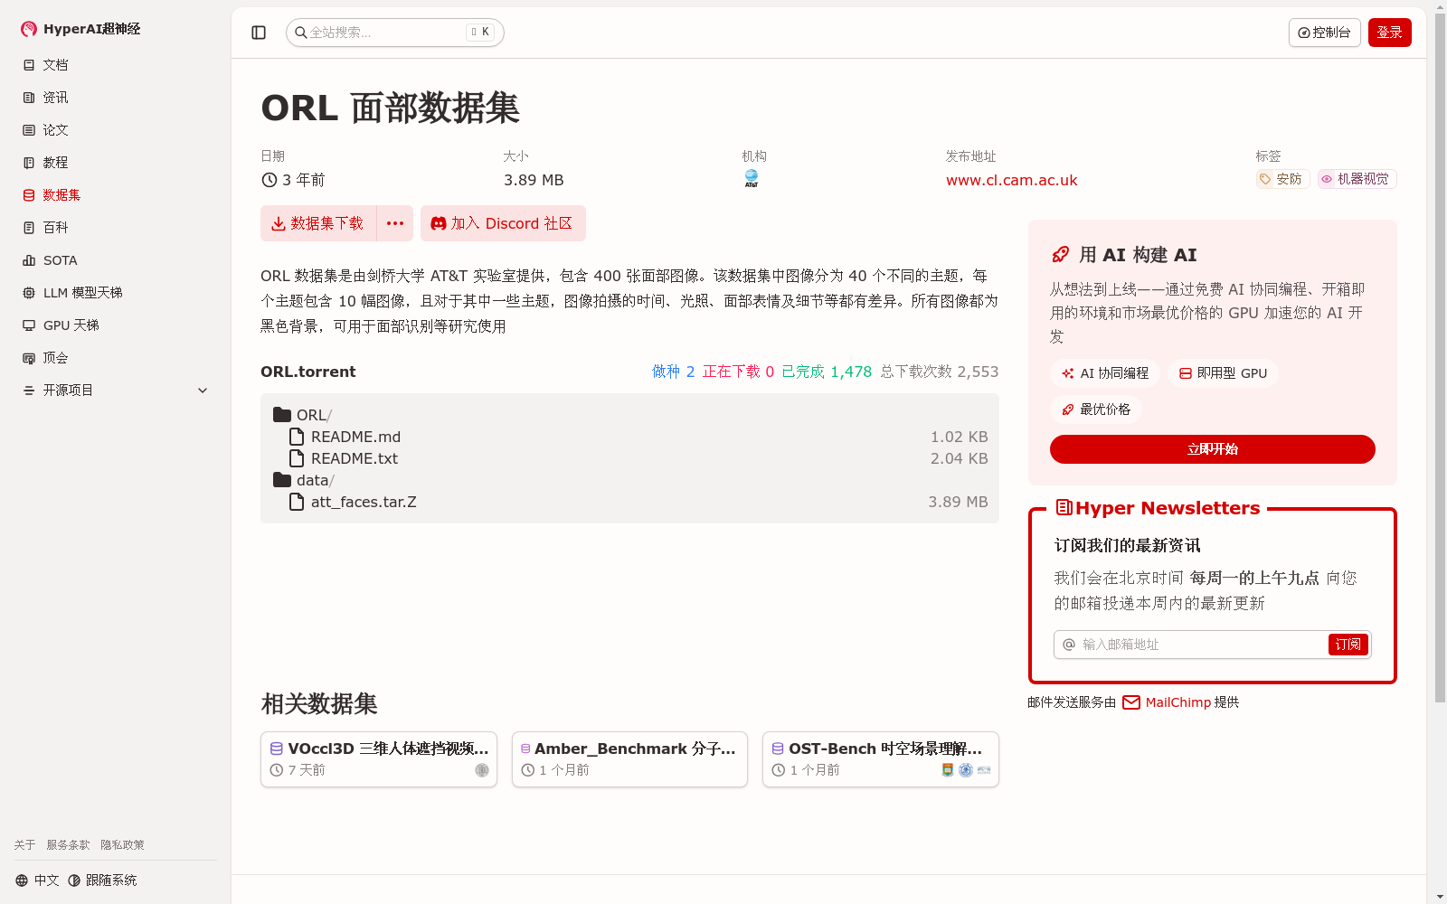Screen dimensions: 1447x904
Task: Open the 中文 language selector
Action: (37, 880)
